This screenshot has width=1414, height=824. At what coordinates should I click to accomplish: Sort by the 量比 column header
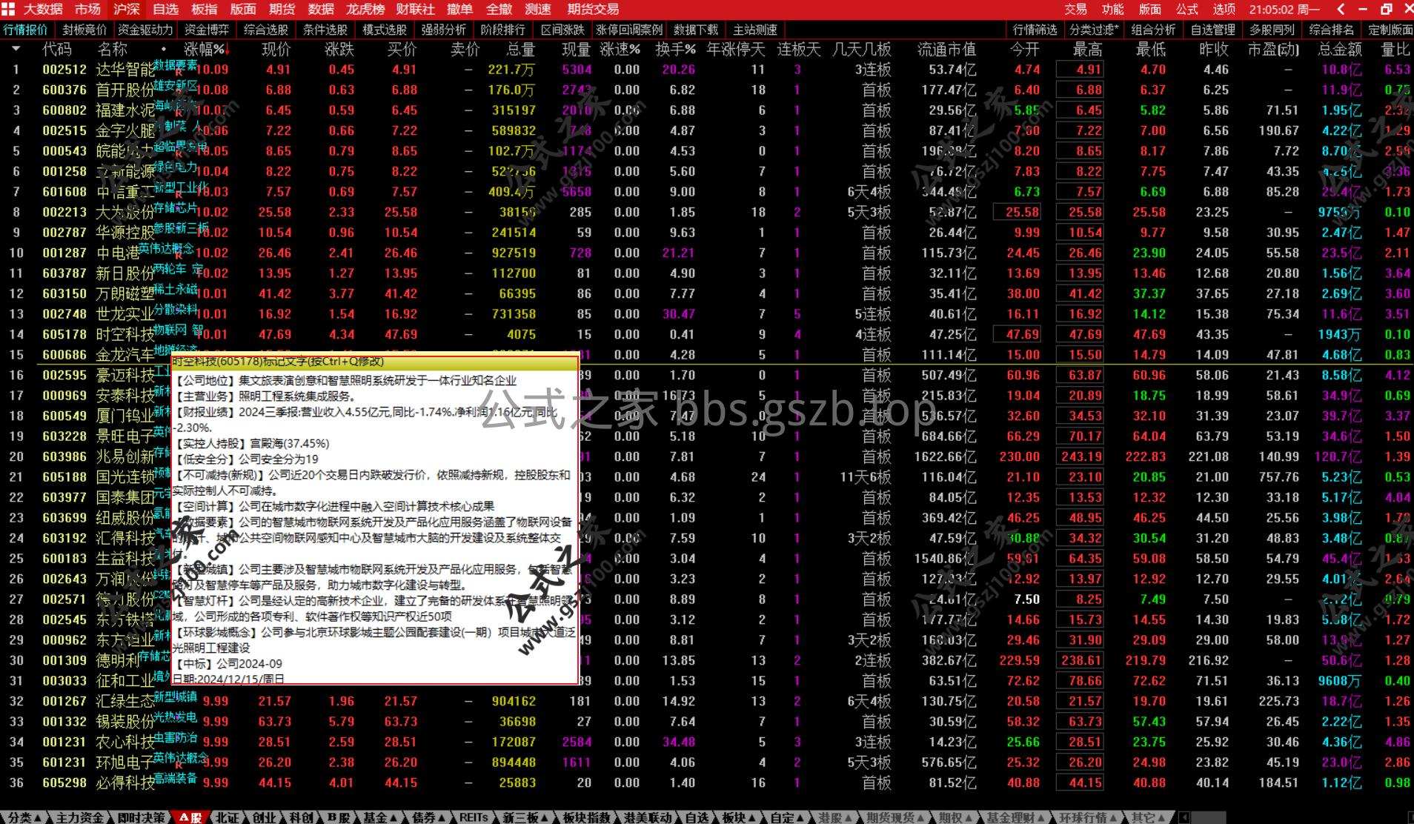tap(1395, 50)
